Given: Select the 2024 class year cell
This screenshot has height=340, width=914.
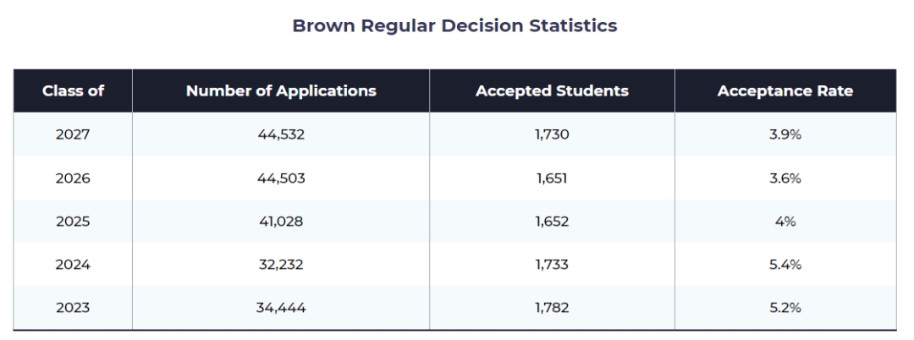Looking at the screenshot, I should (x=73, y=265).
